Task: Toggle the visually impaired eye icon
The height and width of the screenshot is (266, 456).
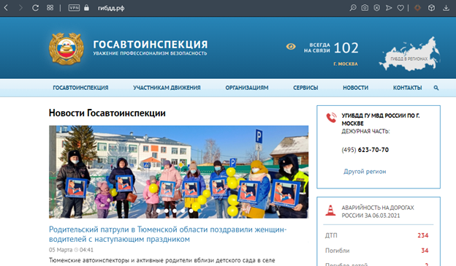Action: click(x=291, y=47)
